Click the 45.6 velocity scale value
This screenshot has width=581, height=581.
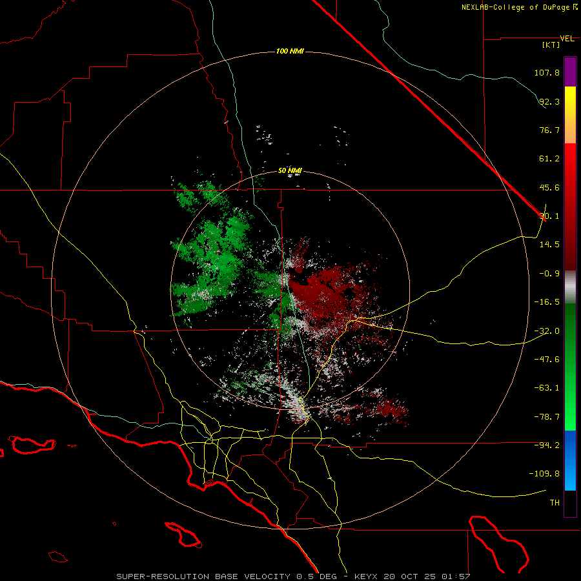tap(549, 187)
